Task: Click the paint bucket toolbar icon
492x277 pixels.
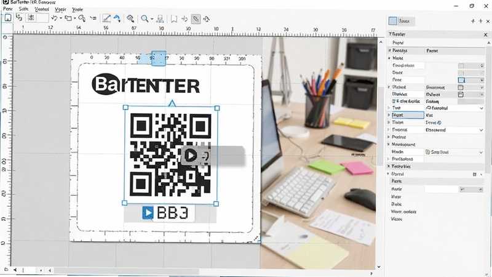Action: [130, 18]
